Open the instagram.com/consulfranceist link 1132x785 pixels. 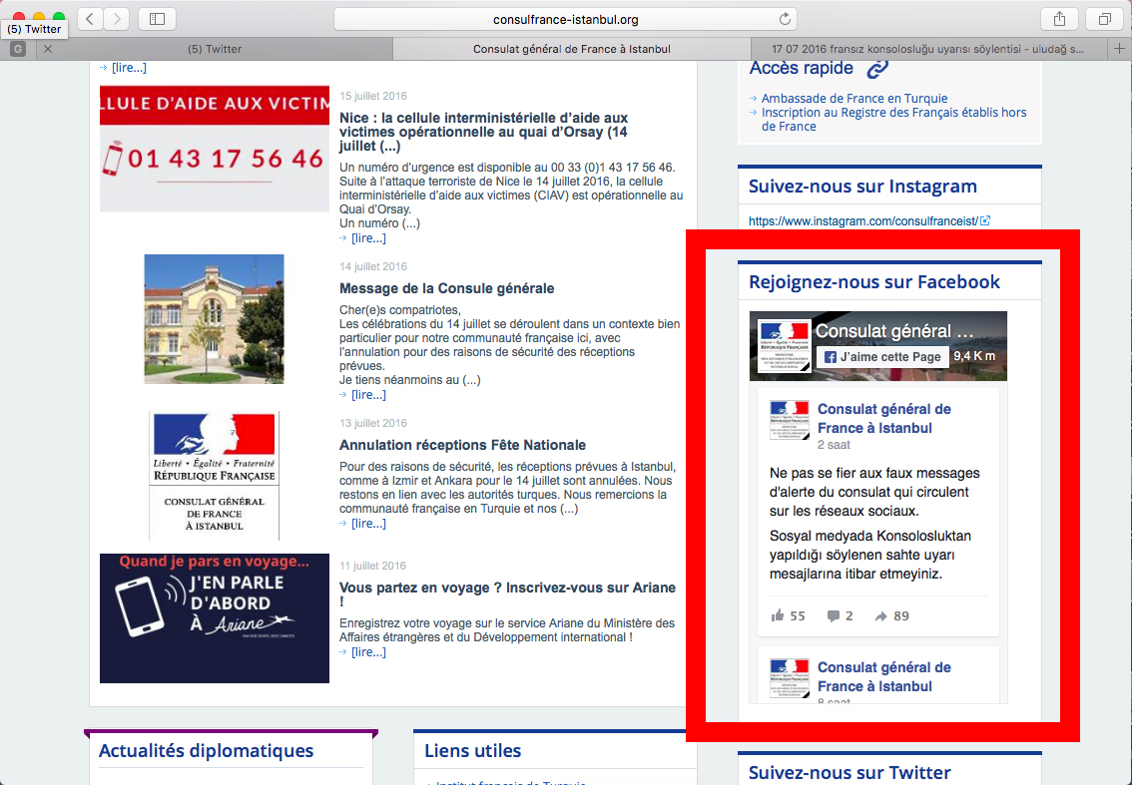862,220
